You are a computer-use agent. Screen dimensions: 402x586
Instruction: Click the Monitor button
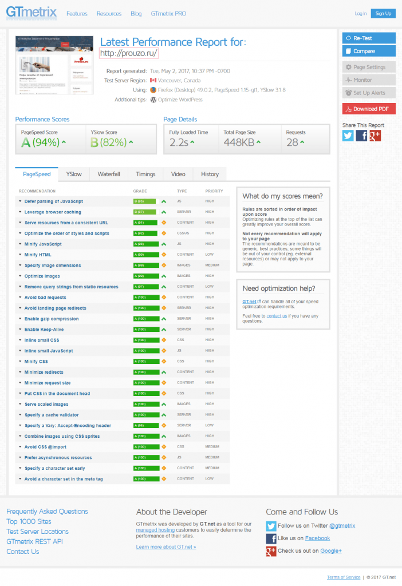[x=369, y=80]
